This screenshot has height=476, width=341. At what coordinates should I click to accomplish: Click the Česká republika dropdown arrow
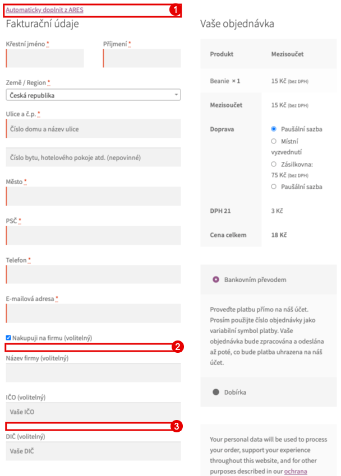tap(176, 95)
